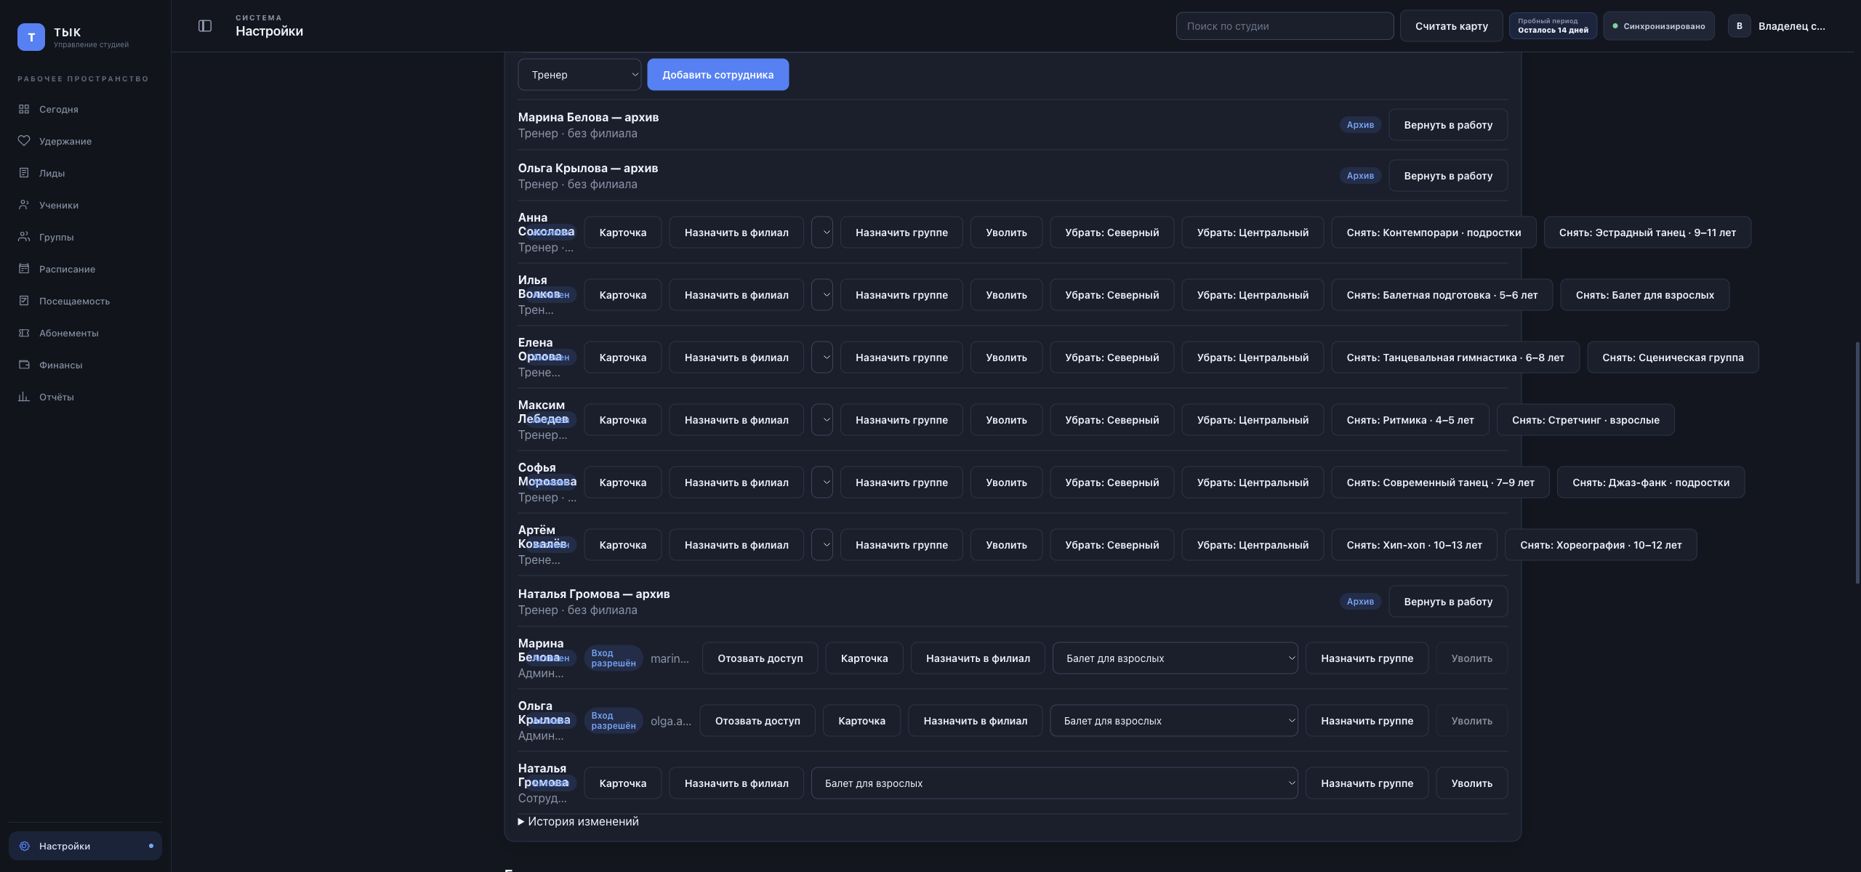Expand История изменений section
The image size is (1861, 872).
pyautogui.click(x=578, y=821)
